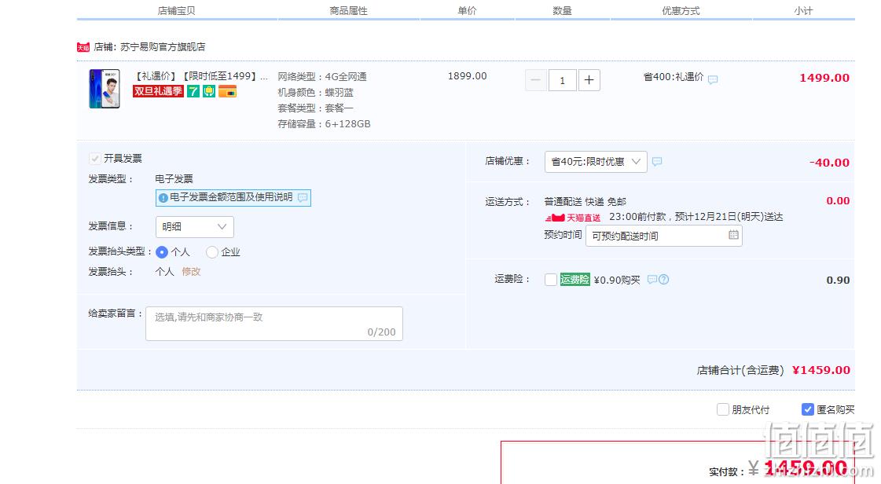This screenshot has width=881, height=484.
Task: Click the 店铺宝贝 column header
Action: click(x=176, y=11)
